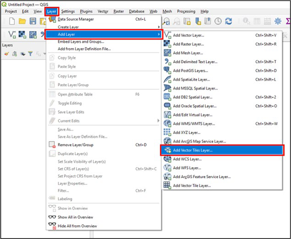Click the Save Project floppy icon
The height and width of the screenshot is (239, 291).
coord(33,21)
